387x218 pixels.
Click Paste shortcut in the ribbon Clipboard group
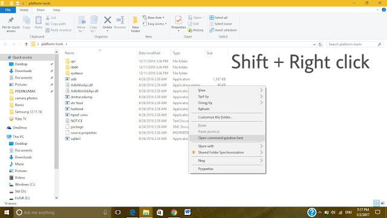(59, 30)
